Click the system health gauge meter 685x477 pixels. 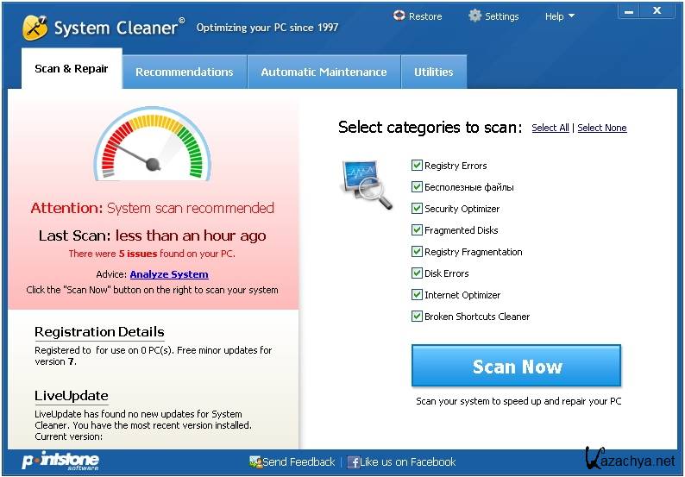coord(152,144)
